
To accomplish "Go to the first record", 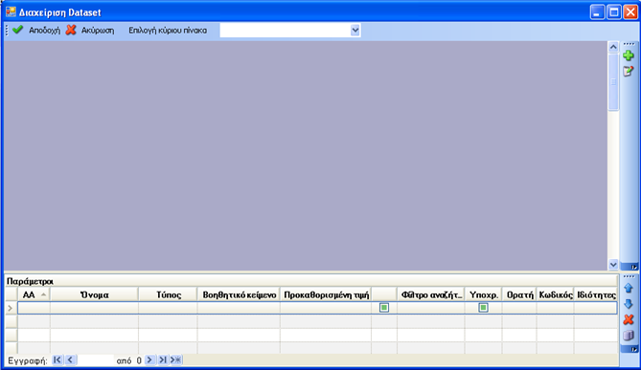I will 57,359.
